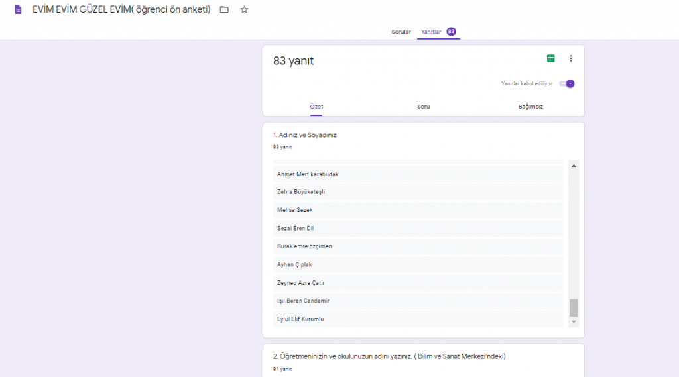Open the Bağımsız individual responses tab

click(x=530, y=107)
